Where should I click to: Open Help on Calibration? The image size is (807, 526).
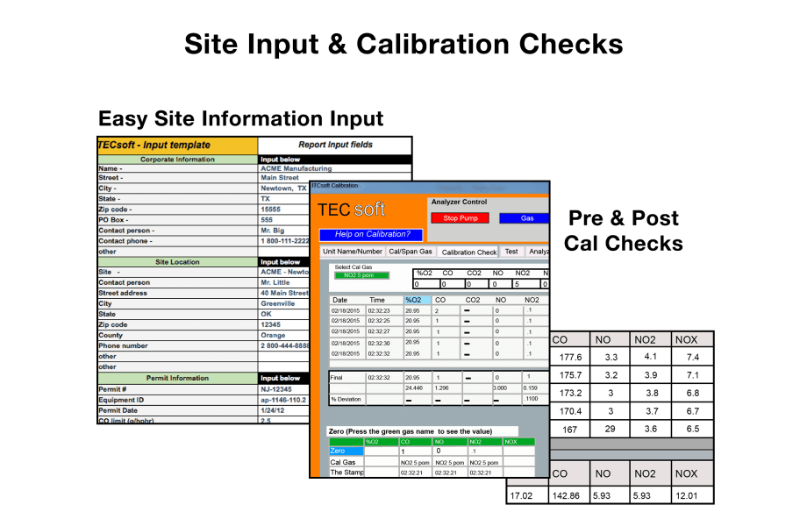tap(371, 234)
